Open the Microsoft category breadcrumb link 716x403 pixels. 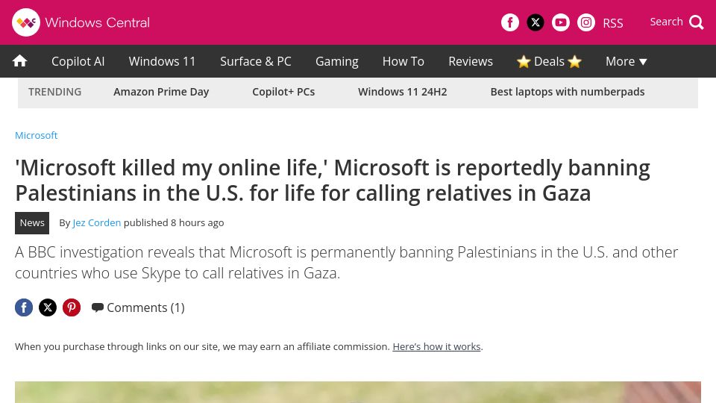[x=36, y=135]
